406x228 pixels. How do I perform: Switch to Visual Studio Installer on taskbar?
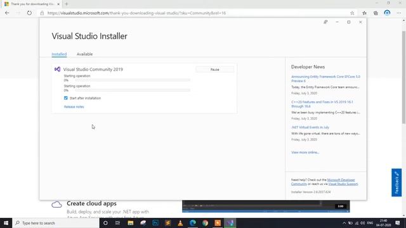point(230,223)
